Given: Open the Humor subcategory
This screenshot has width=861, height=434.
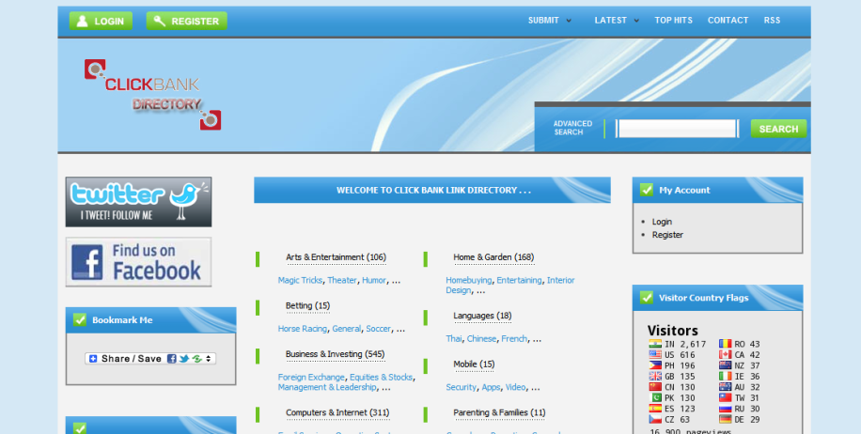Looking at the screenshot, I should pyautogui.click(x=374, y=280).
